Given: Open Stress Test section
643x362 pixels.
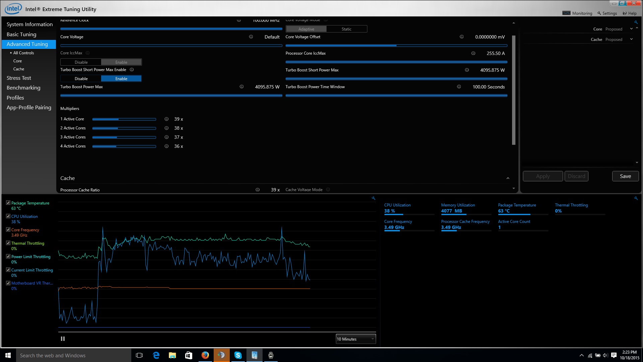Looking at the screenshot, I should coord(19,78).
